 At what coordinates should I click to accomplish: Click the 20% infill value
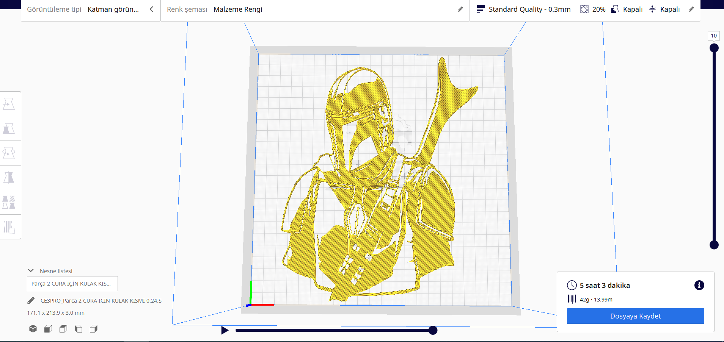pos(599,9)
